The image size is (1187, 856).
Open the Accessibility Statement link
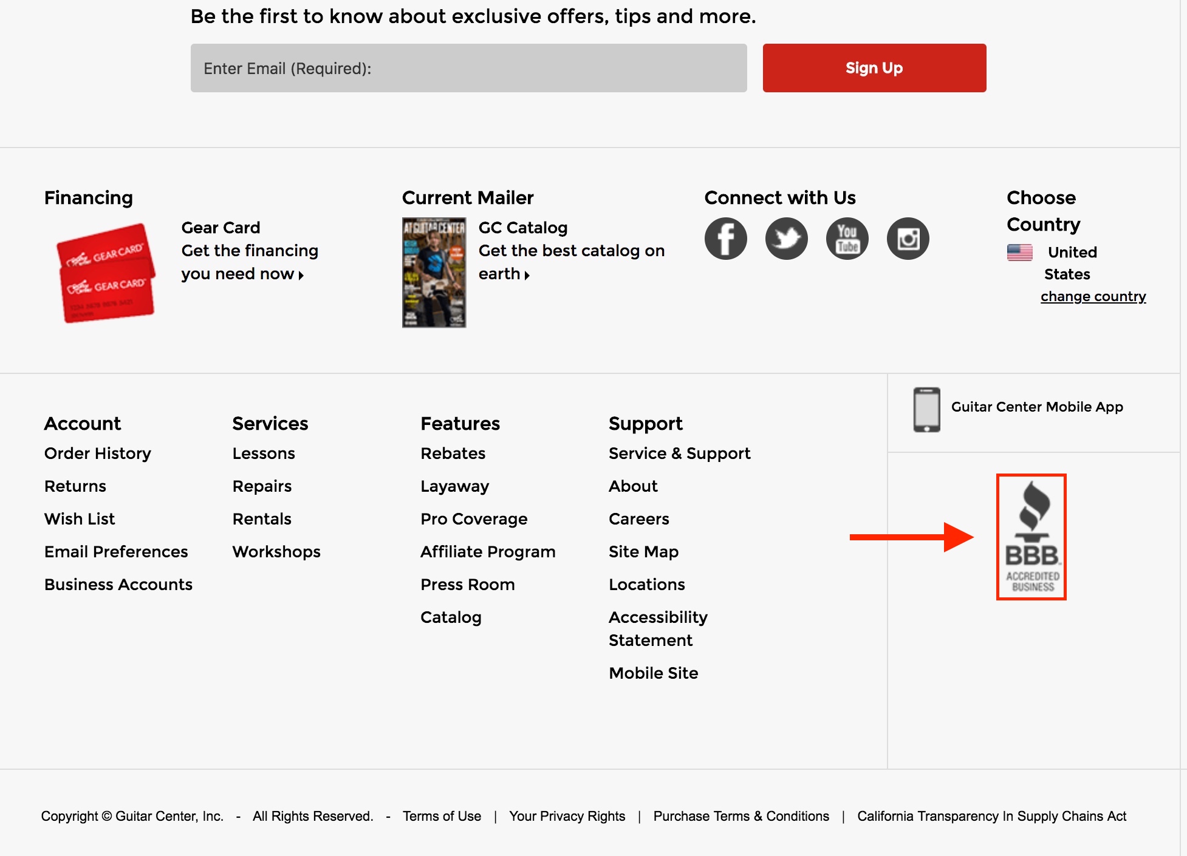pos(658,629)
